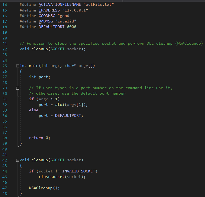
Task: Click the "127.0.0.1" string
Action: point(75,10)
